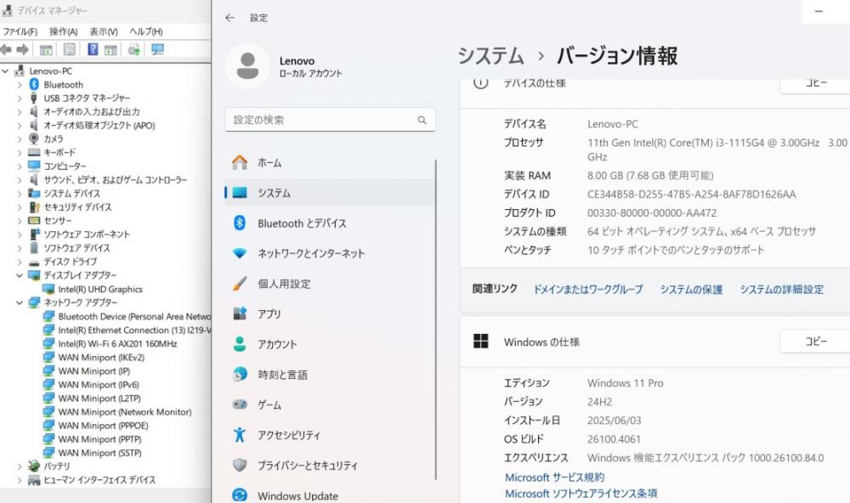Click the device ID value CE344B58-D255
850x503 pixels.
691,194
